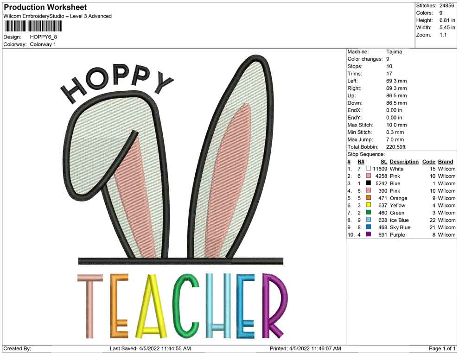
Task: Click the Wilcom EmbroideryStudio Level 3 Advanced text
Action: point(57,16)
